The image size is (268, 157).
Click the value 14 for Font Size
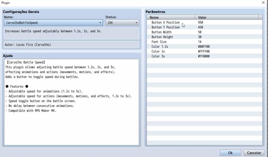tap(200, 42)
